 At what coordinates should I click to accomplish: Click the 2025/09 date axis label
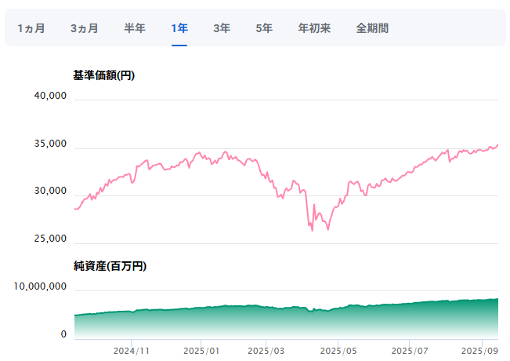coord(479,350)
